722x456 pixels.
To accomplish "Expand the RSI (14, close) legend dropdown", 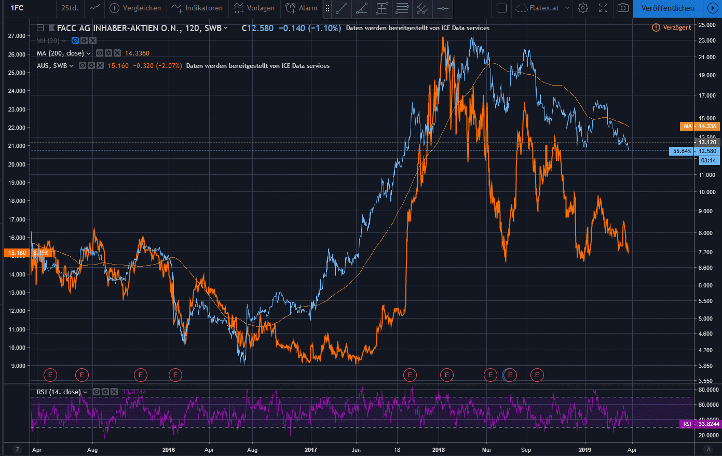I will coord(85,392).
